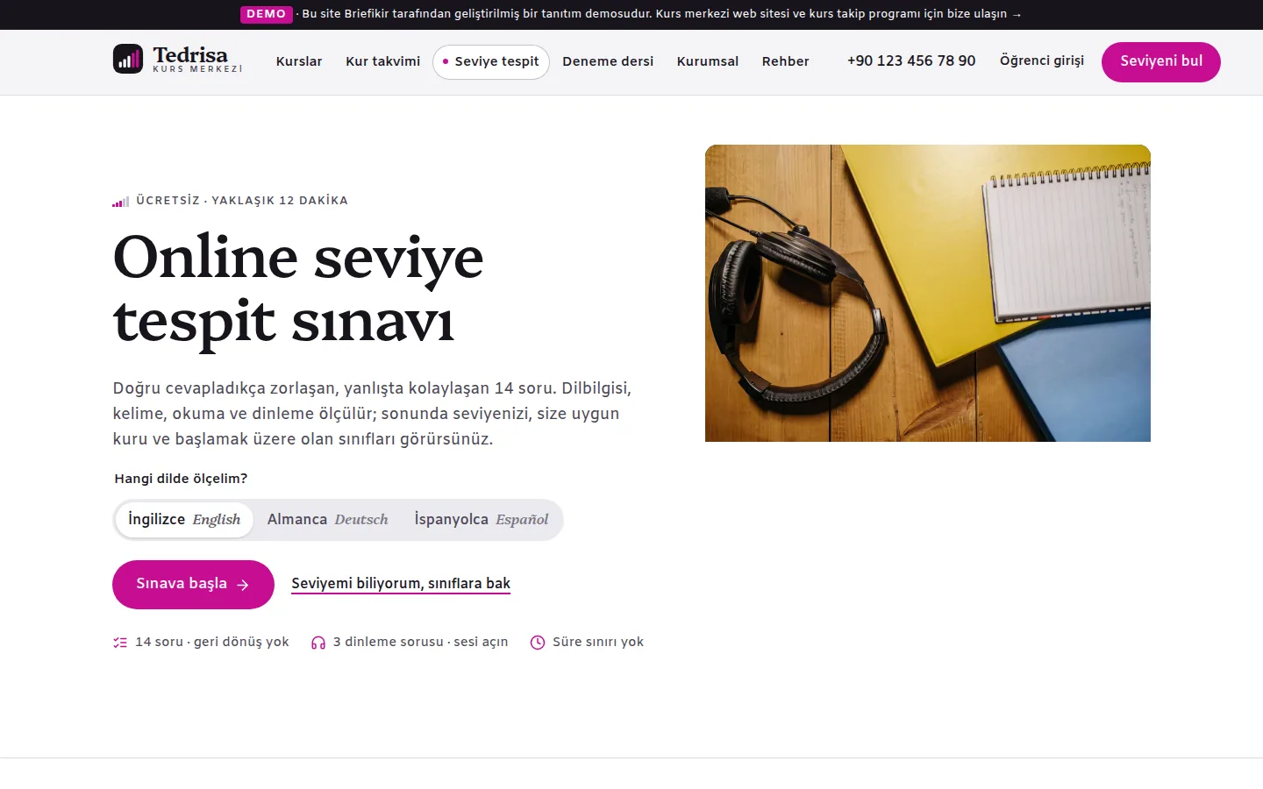Image resolution: width=1263 pixels, height=789 pixels.
Task: Start the test with Sınava başla
Action: 193,585
